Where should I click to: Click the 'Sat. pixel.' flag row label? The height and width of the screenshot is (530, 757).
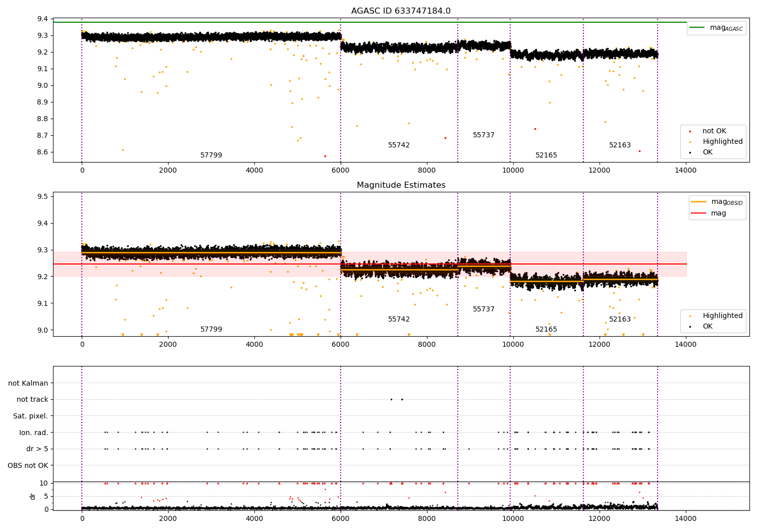click(31, 416)
